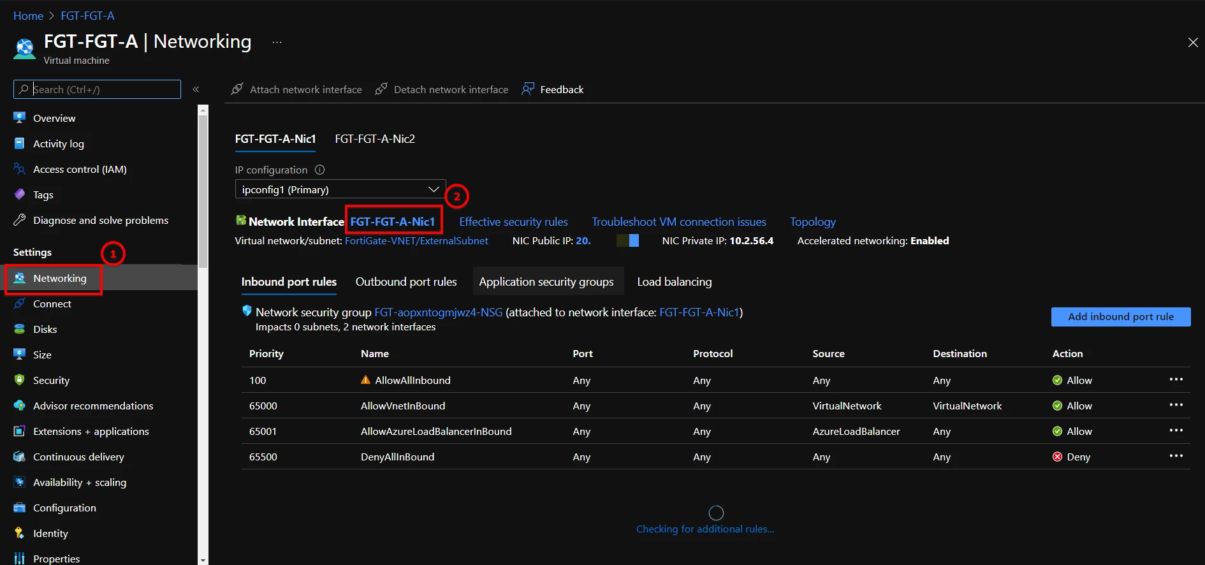The width and height of the screenshot is (1205, 565).
Task: Select the Inbound port rules tab
Action: click(289, 282)
